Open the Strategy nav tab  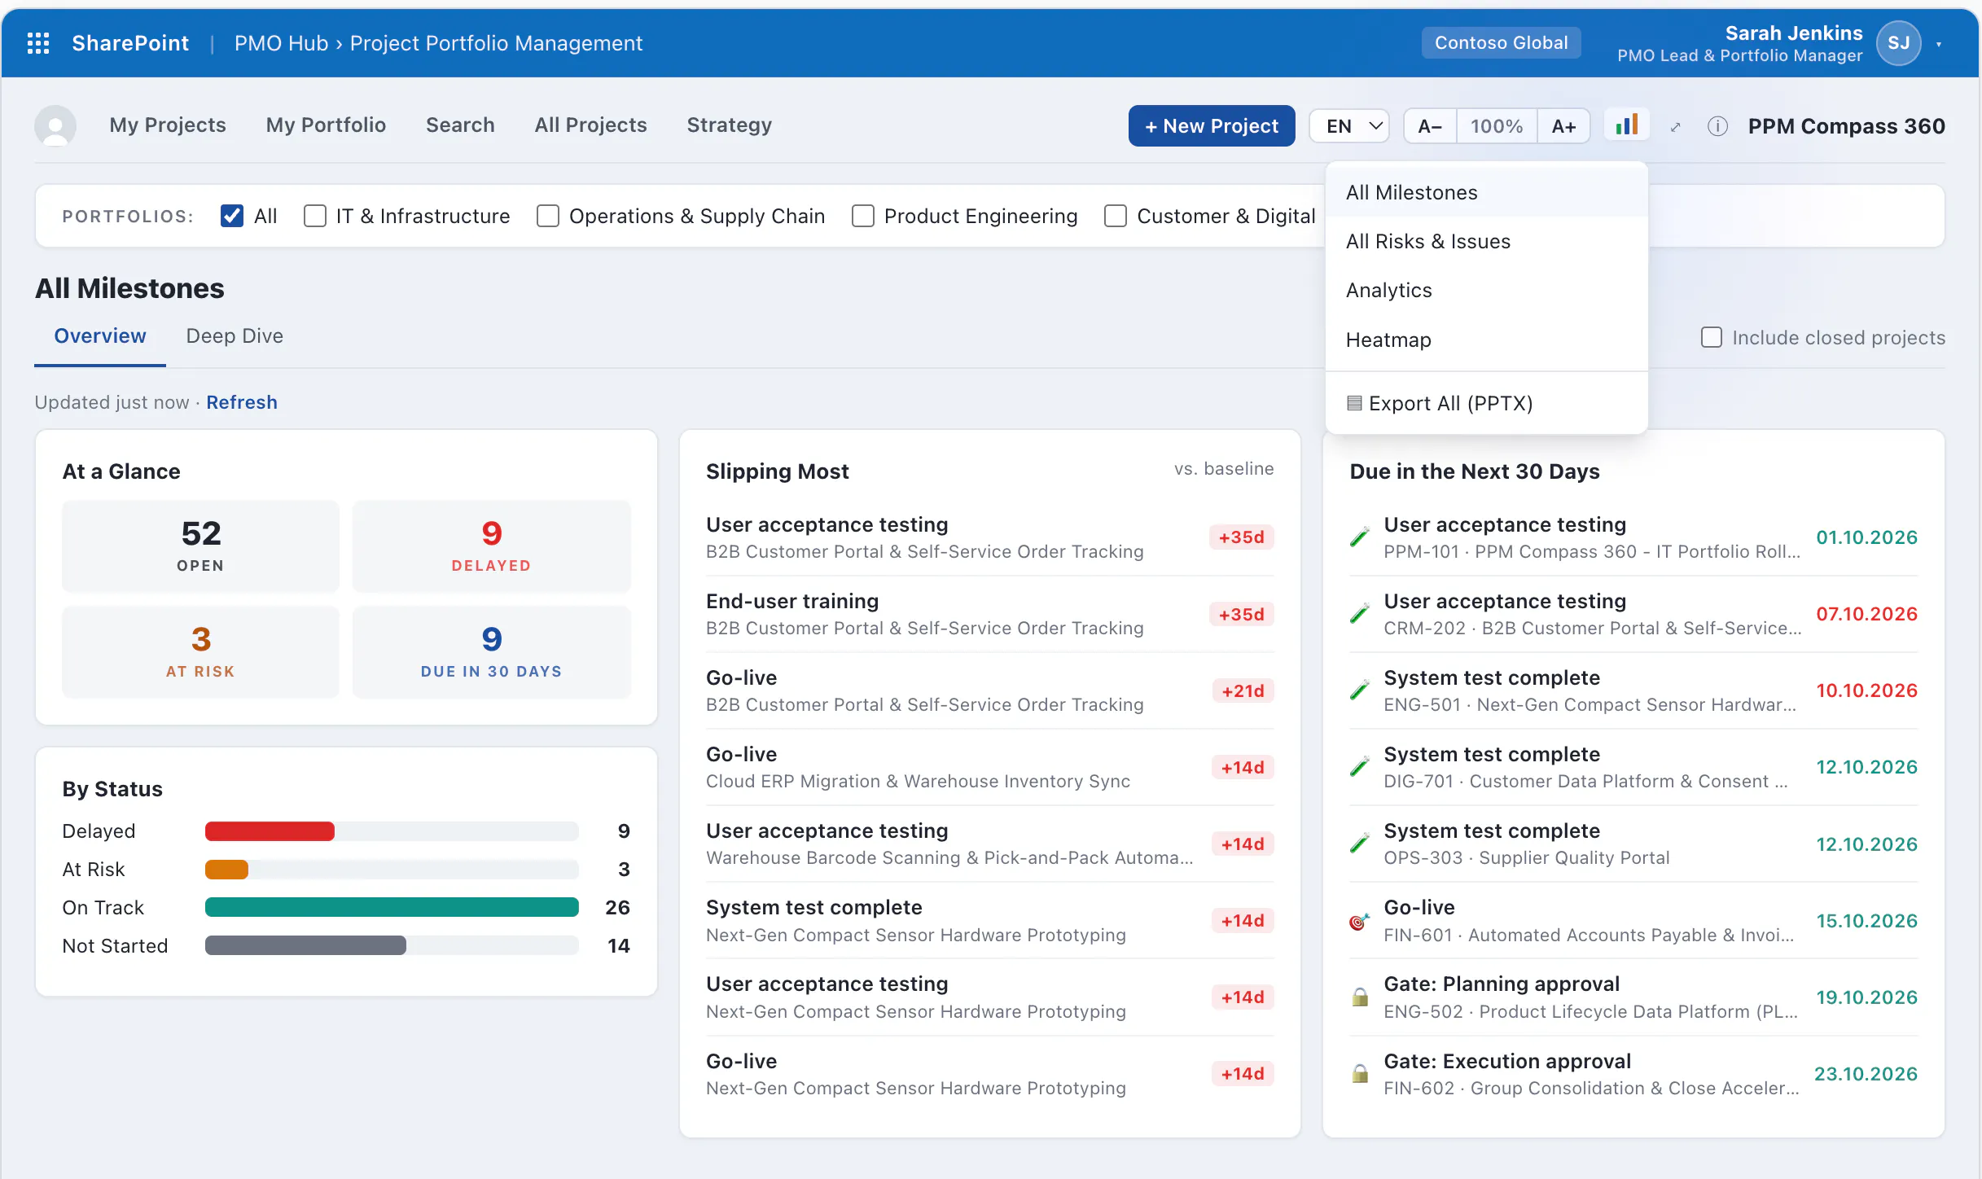tap(729, 125)
